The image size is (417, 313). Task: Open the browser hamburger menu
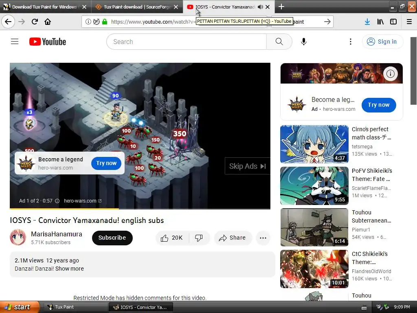409,22
